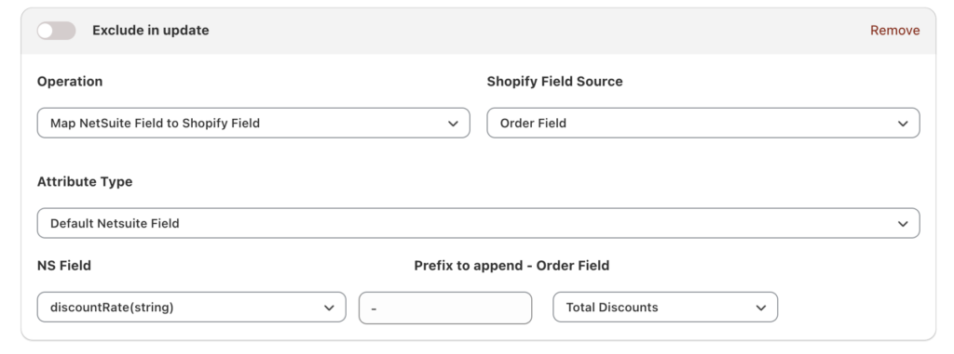Open the Shopify Field Source dropdown

click(x=702, y=124)
